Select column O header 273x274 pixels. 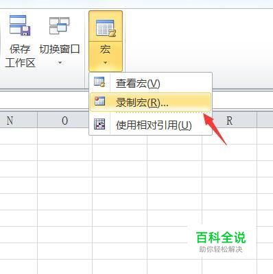coord(64,120)
